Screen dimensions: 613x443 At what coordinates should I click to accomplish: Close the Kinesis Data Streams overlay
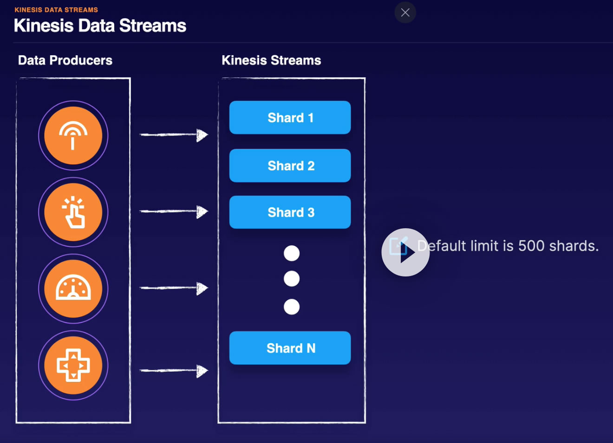405,13
